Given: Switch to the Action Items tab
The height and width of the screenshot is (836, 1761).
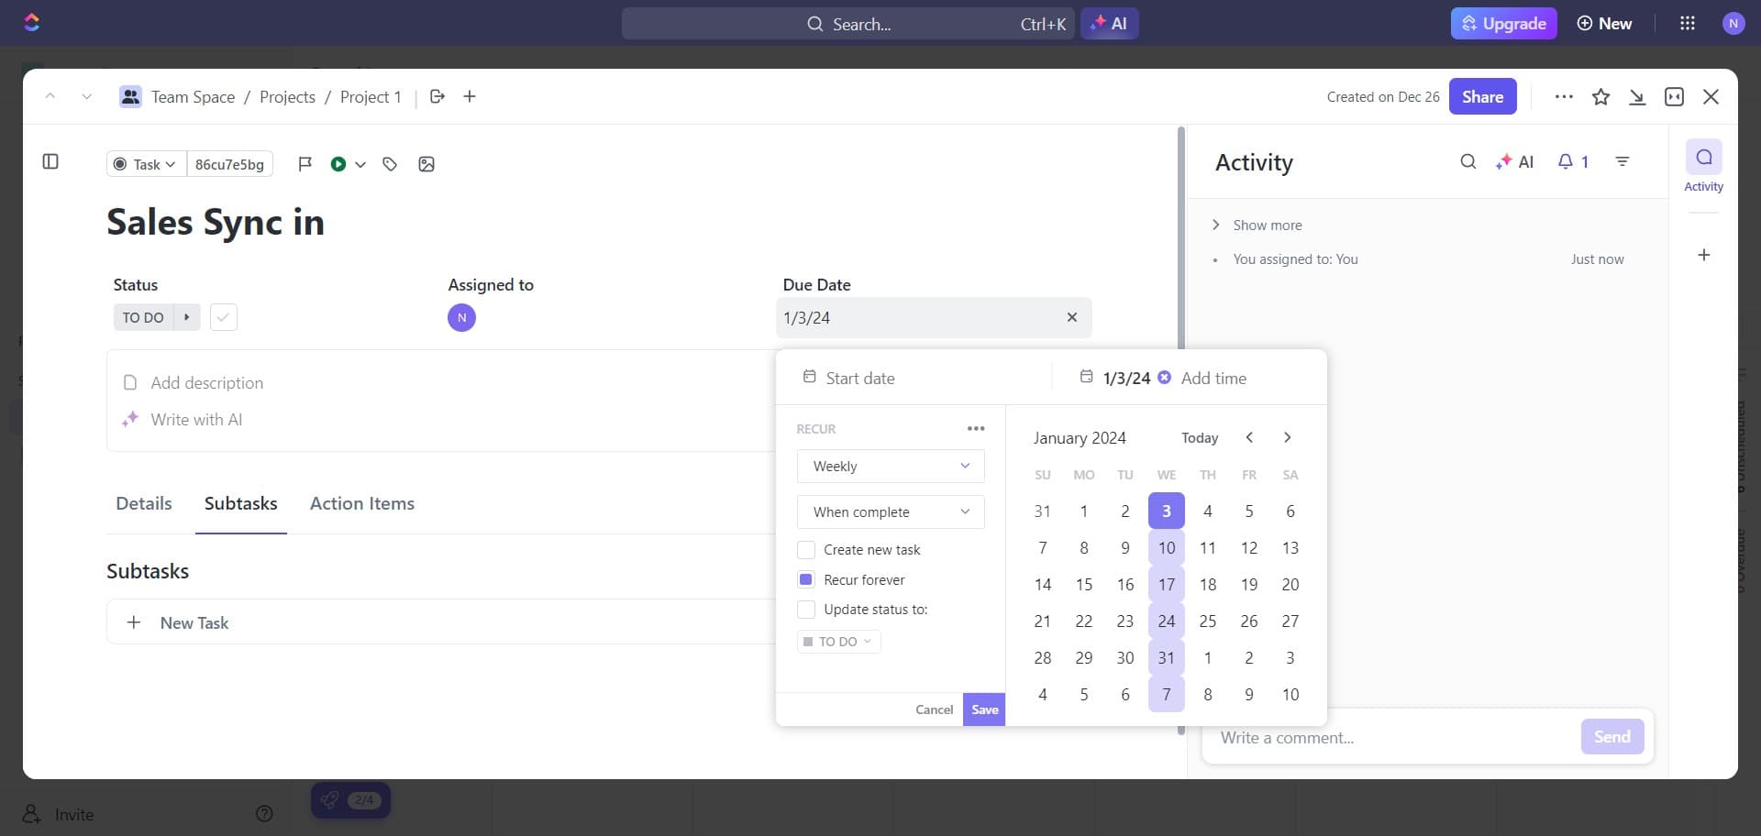Looking at the screenshot, I should [362, 504].
